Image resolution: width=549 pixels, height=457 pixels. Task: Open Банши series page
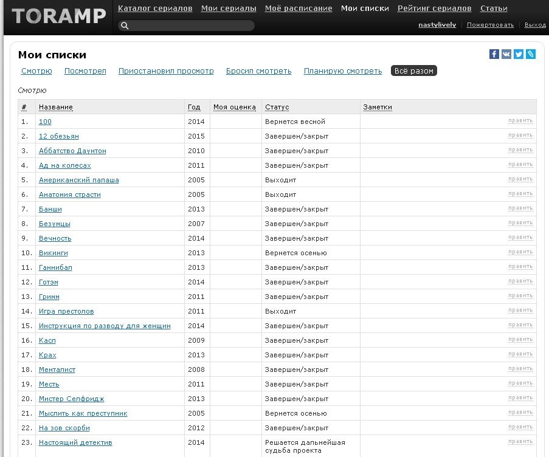click(x=50, y=209)
